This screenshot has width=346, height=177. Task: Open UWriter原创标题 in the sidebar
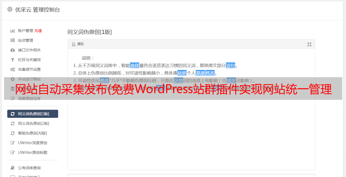[x=33, y=153]
